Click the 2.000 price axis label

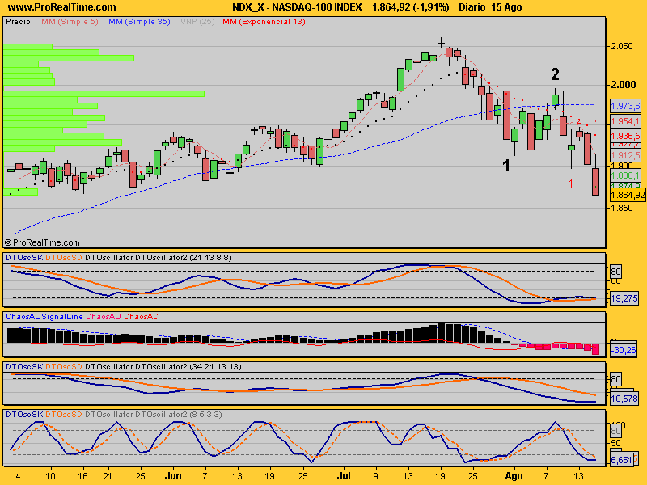[x=623, y=85]
